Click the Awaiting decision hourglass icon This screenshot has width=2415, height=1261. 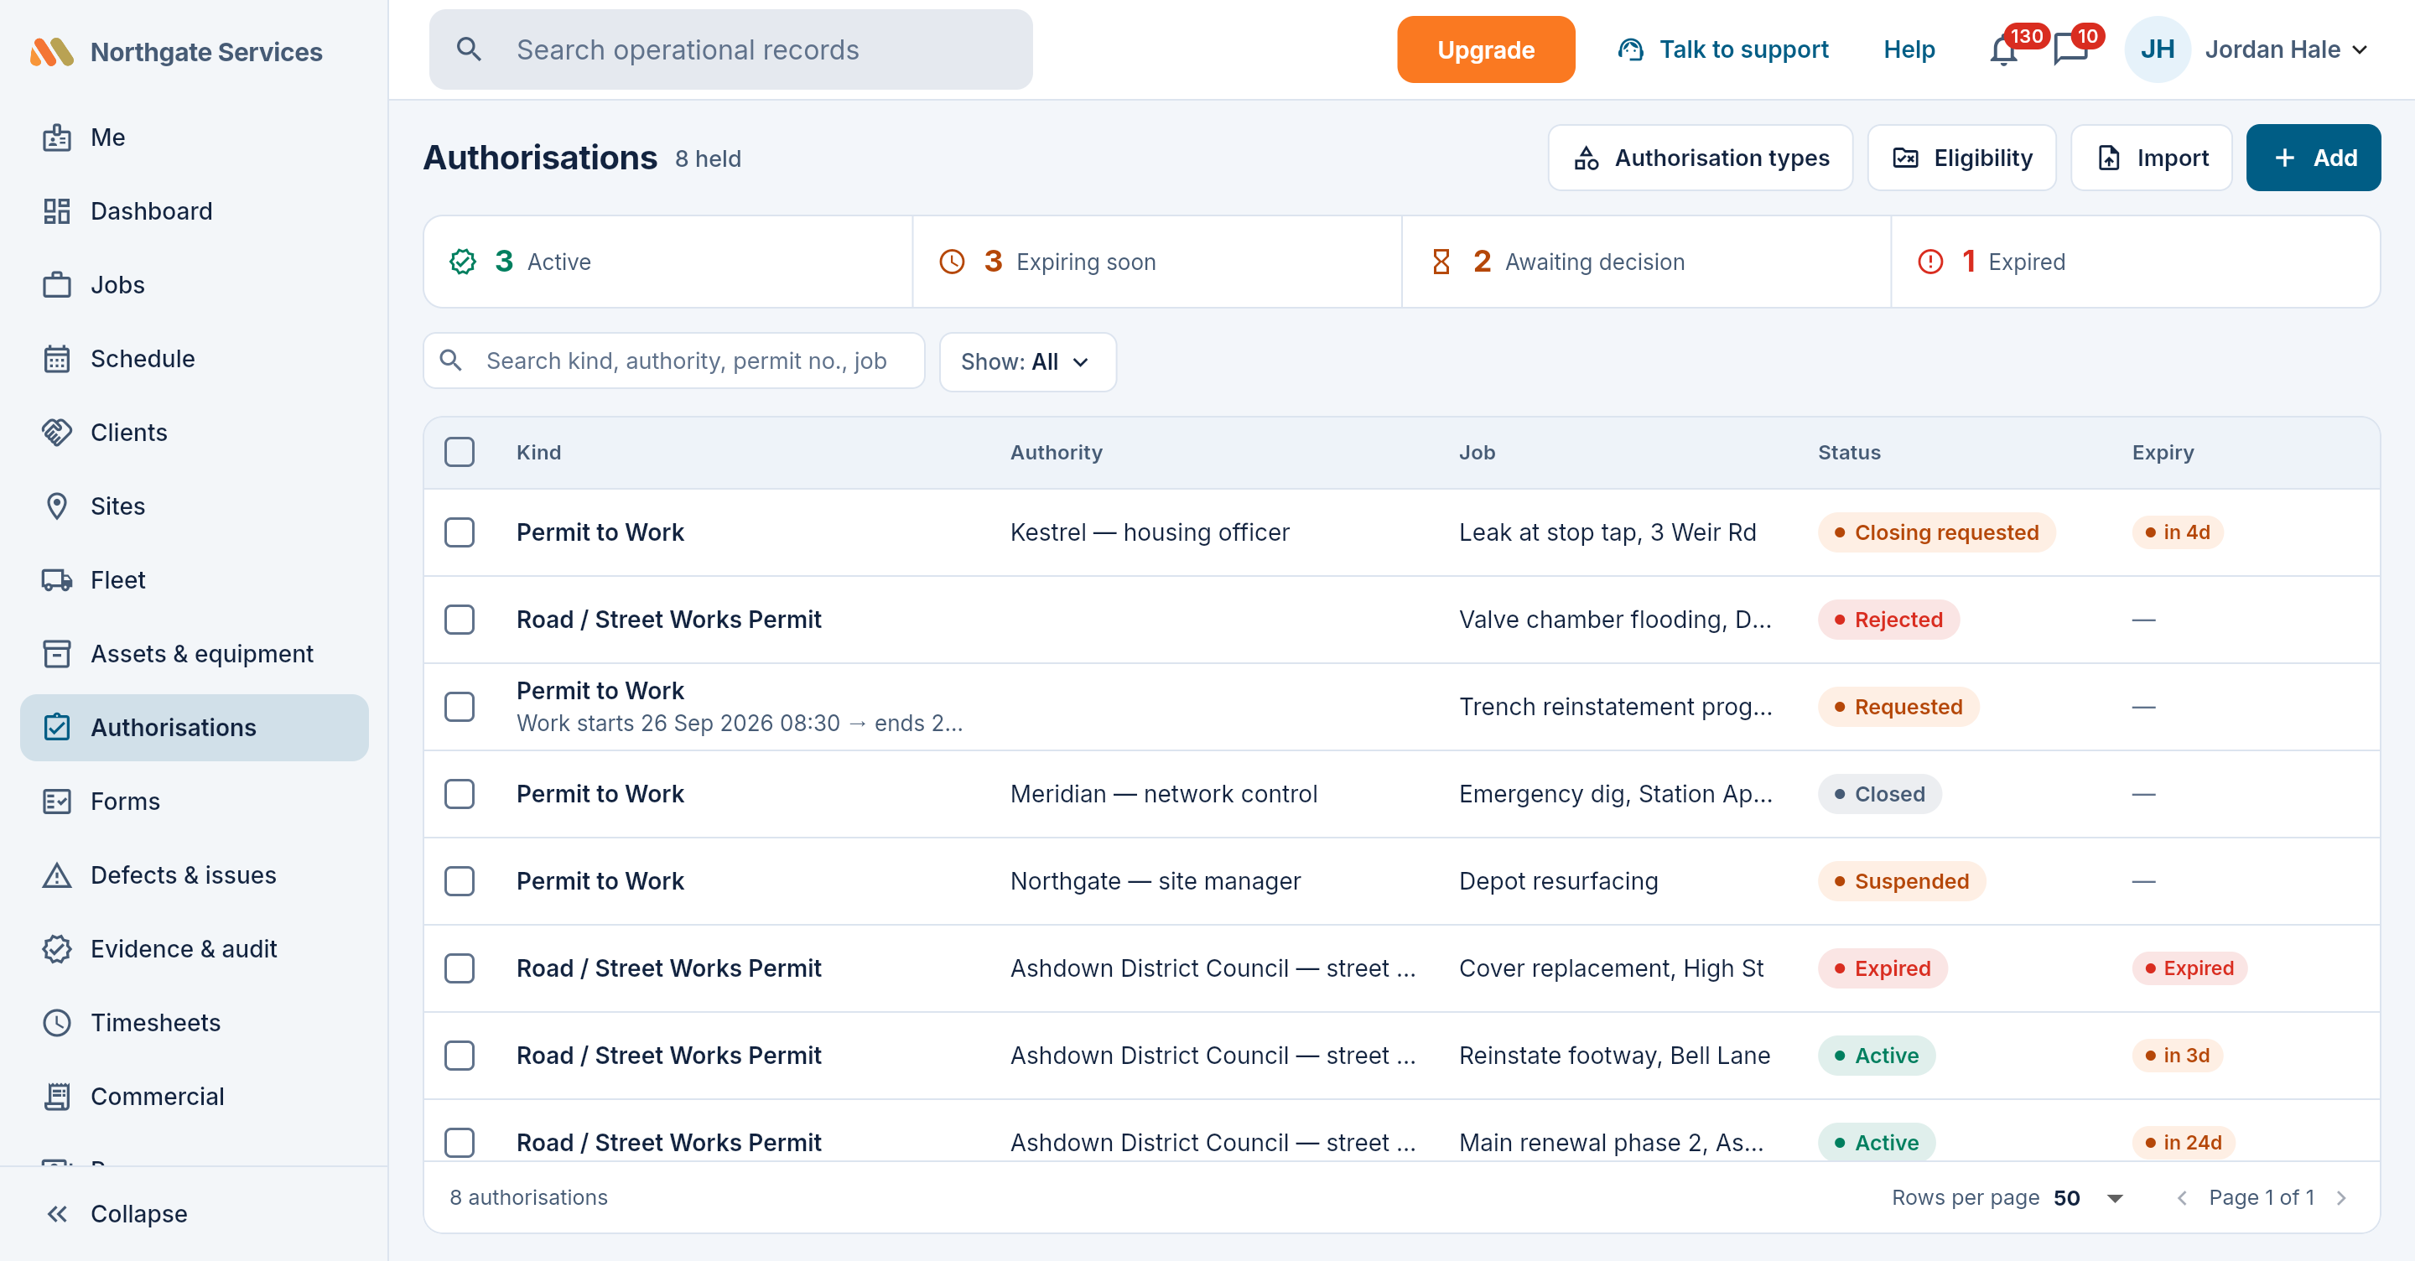click(1441, 262)
